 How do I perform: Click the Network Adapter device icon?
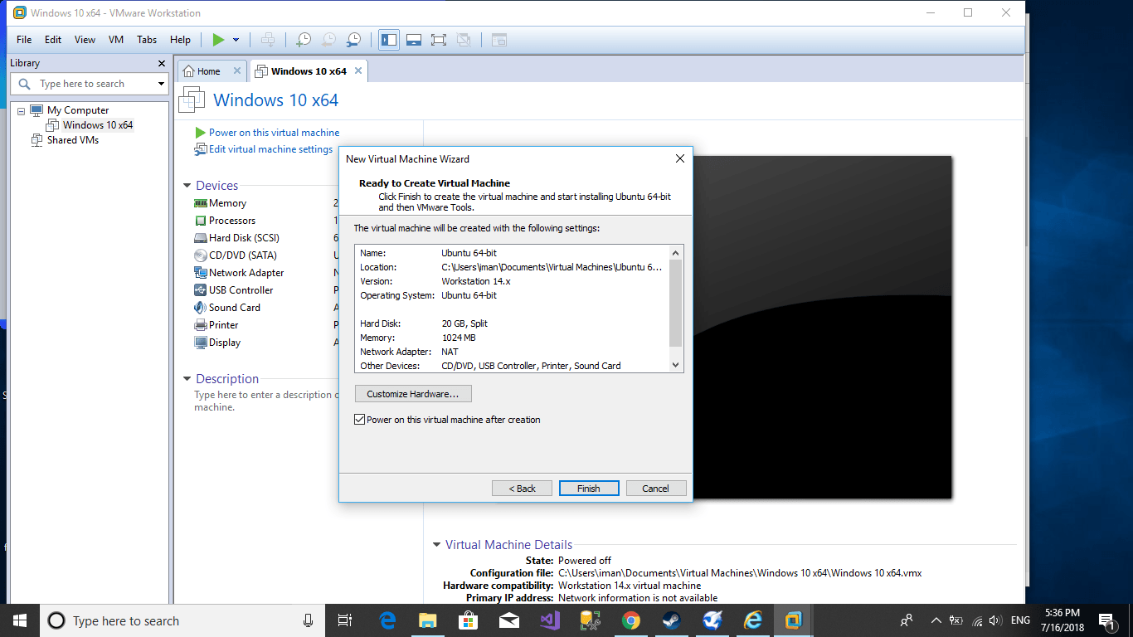pos(201,273)
